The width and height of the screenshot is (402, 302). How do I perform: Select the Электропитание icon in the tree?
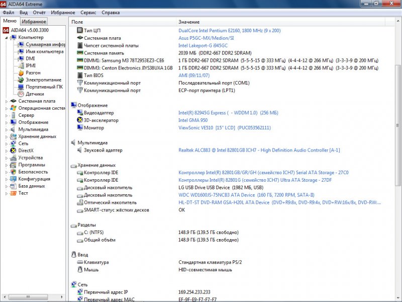(x=21, y=80)
